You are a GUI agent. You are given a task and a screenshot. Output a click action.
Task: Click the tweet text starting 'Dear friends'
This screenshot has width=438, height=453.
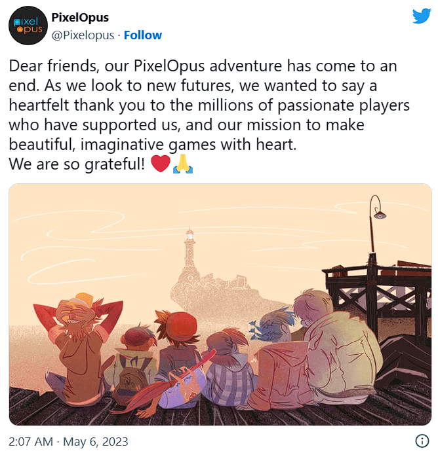[209, 105]
